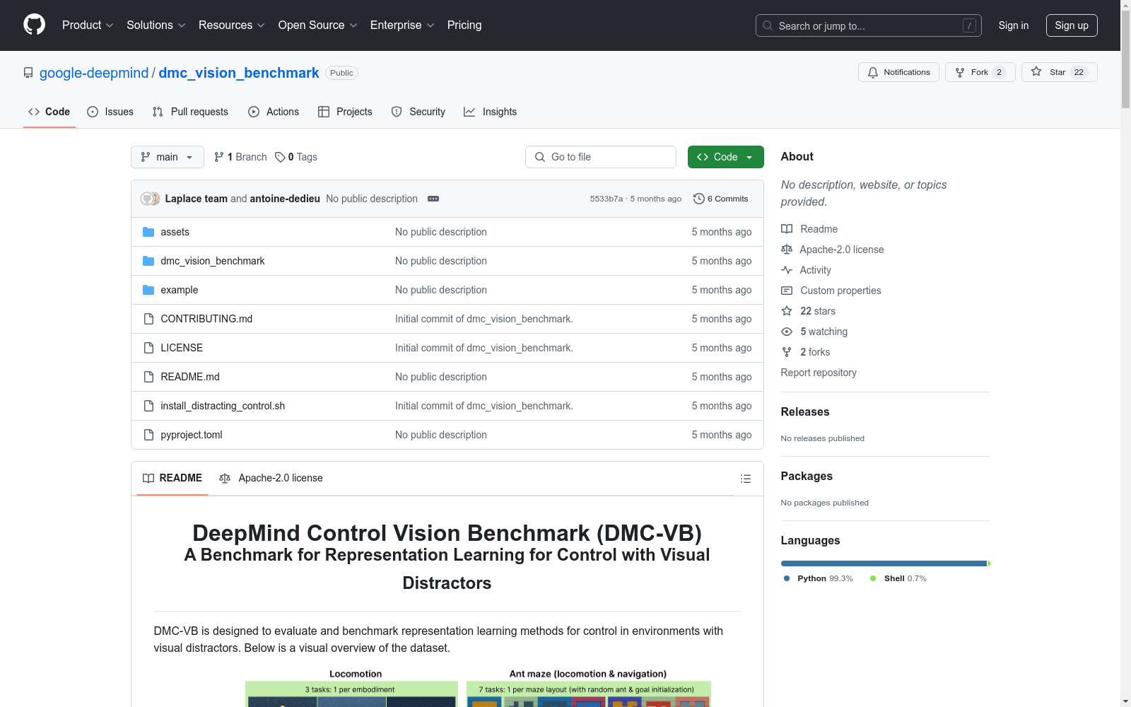Open the 6 Commits link

point(721,199)
